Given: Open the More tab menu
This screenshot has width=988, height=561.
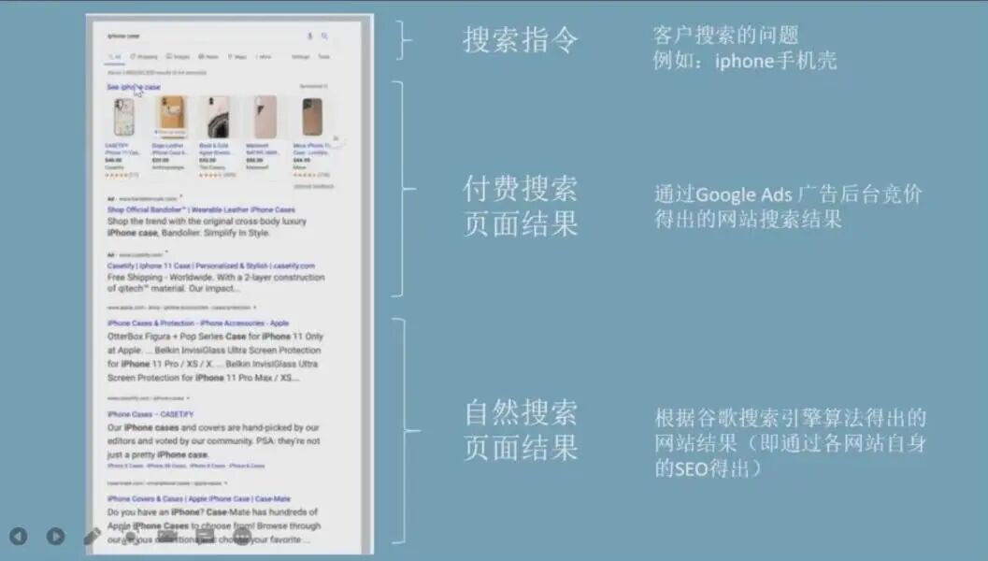Looking at the screenshot, I should (264, 57).
